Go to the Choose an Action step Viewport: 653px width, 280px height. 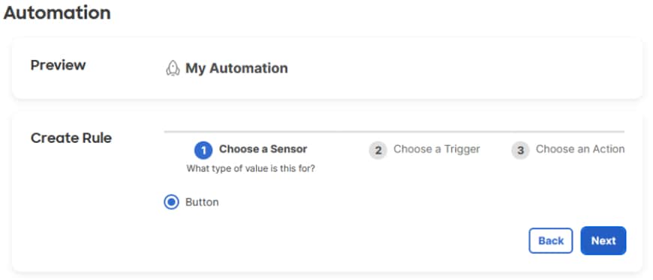[x=580, y=149]
